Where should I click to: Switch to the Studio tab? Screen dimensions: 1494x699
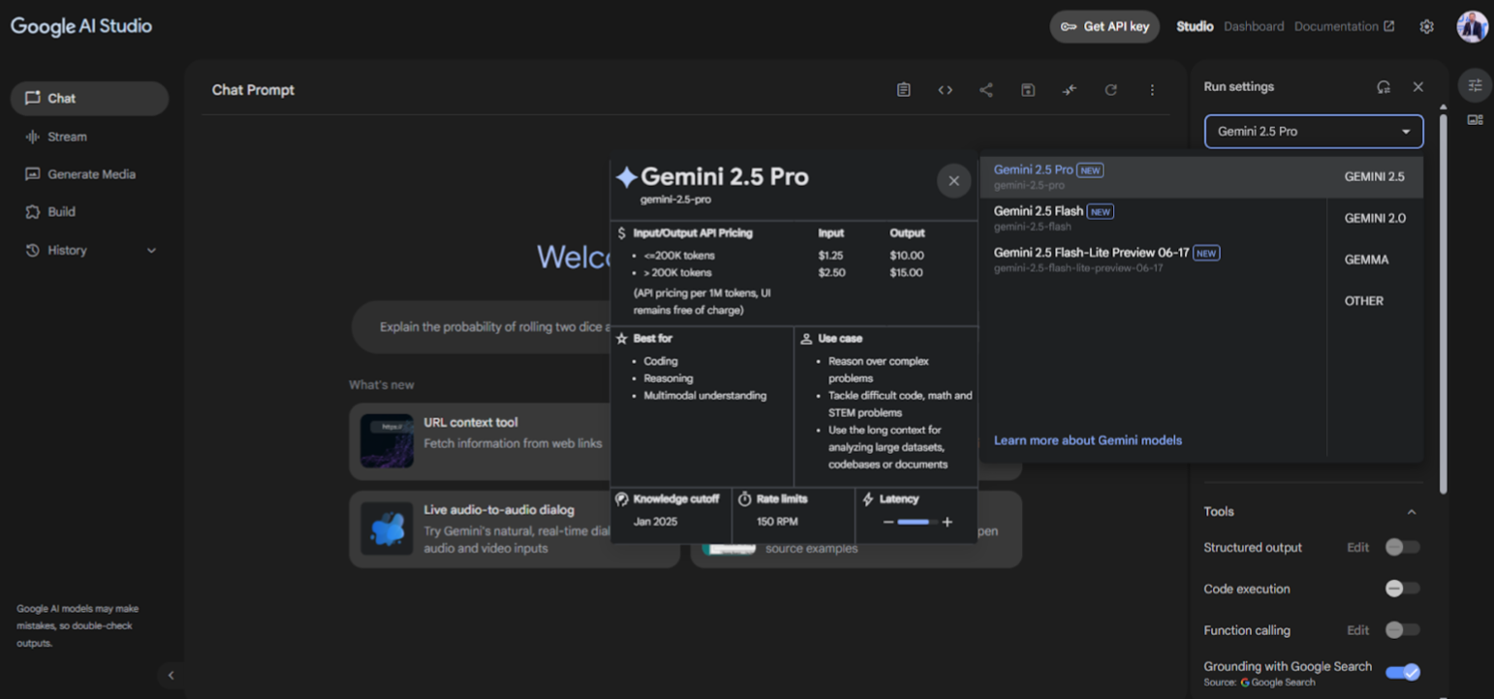click(1195, 27)
